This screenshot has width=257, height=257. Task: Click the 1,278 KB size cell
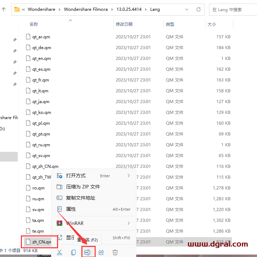(222, 188)
